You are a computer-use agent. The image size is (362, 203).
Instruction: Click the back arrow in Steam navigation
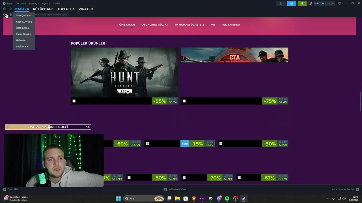[x=4, y=9]
